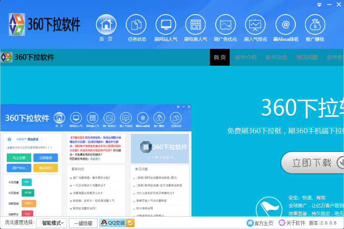Viewport: 344px width, 229px height.
Task: Open the 首页 home icon in the toolbar
Action: click(x=106, y=24)
